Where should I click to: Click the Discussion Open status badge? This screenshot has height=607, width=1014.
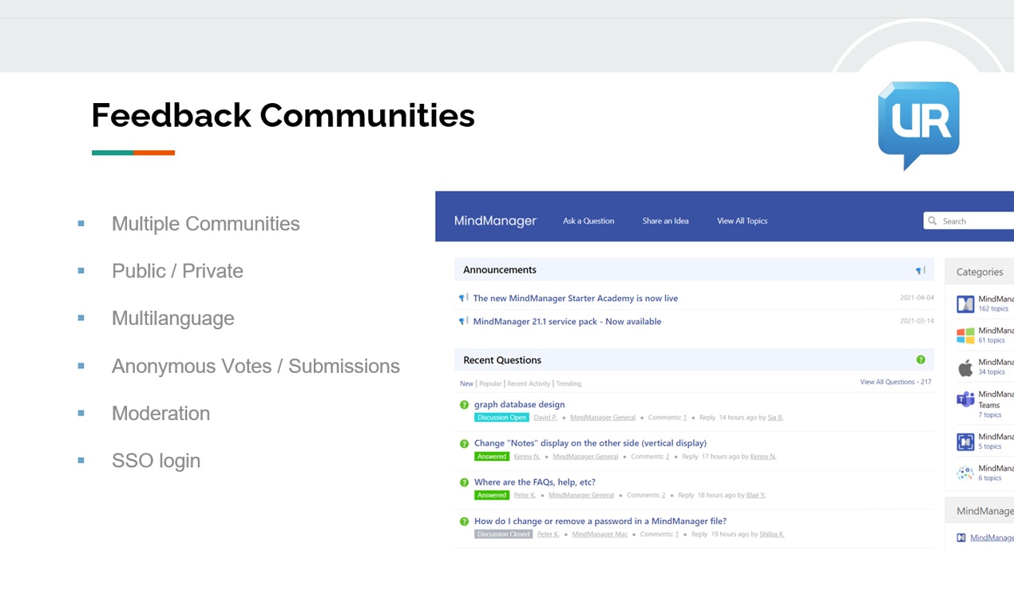tap(501, 417)
